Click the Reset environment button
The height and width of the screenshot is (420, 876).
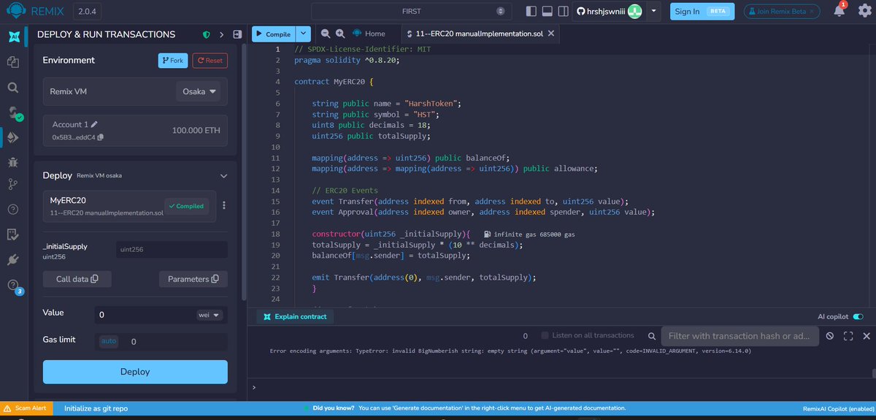(210, 61)
